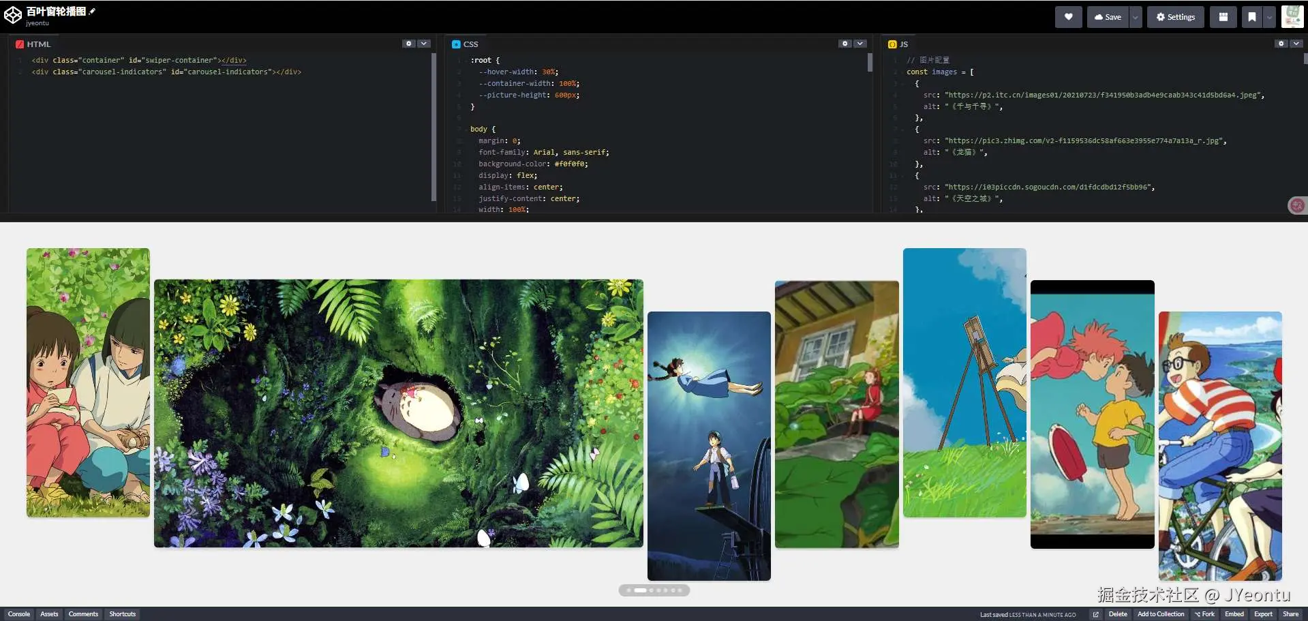Click the "background-color: #f0f0f0;" CSS line
This screenshot has height=621, width=1308.
click(x=533, y=164)
